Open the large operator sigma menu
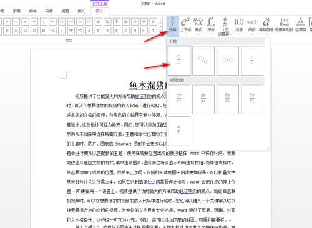Viewport: 312px width, 228px height. pyautogui.click(x=225, y=27)
